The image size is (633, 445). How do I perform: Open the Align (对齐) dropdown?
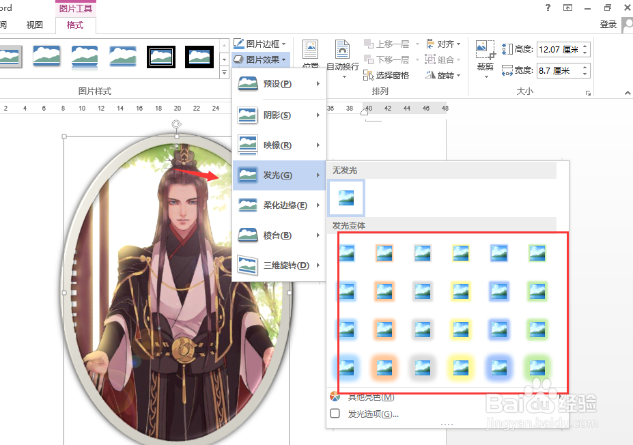(443, 44)
